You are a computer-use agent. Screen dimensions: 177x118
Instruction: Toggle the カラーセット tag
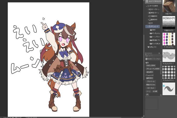coord(151,88)
